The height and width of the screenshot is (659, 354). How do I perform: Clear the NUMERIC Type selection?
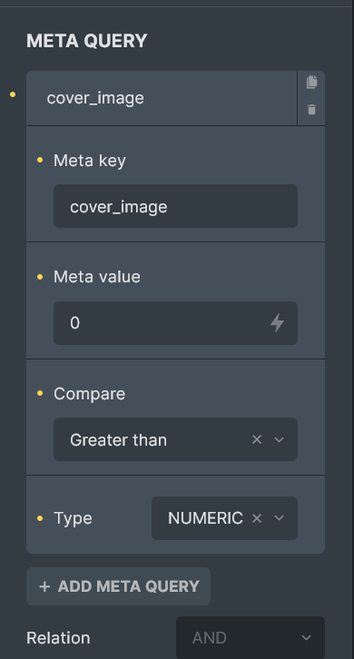257,518
